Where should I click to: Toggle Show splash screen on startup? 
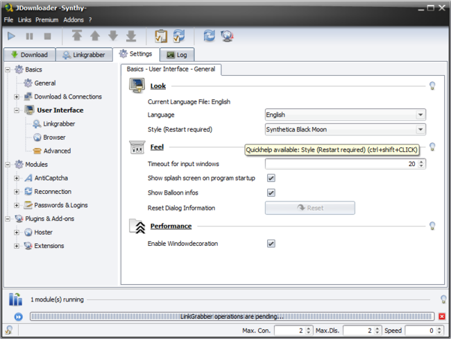click(271, 178)
